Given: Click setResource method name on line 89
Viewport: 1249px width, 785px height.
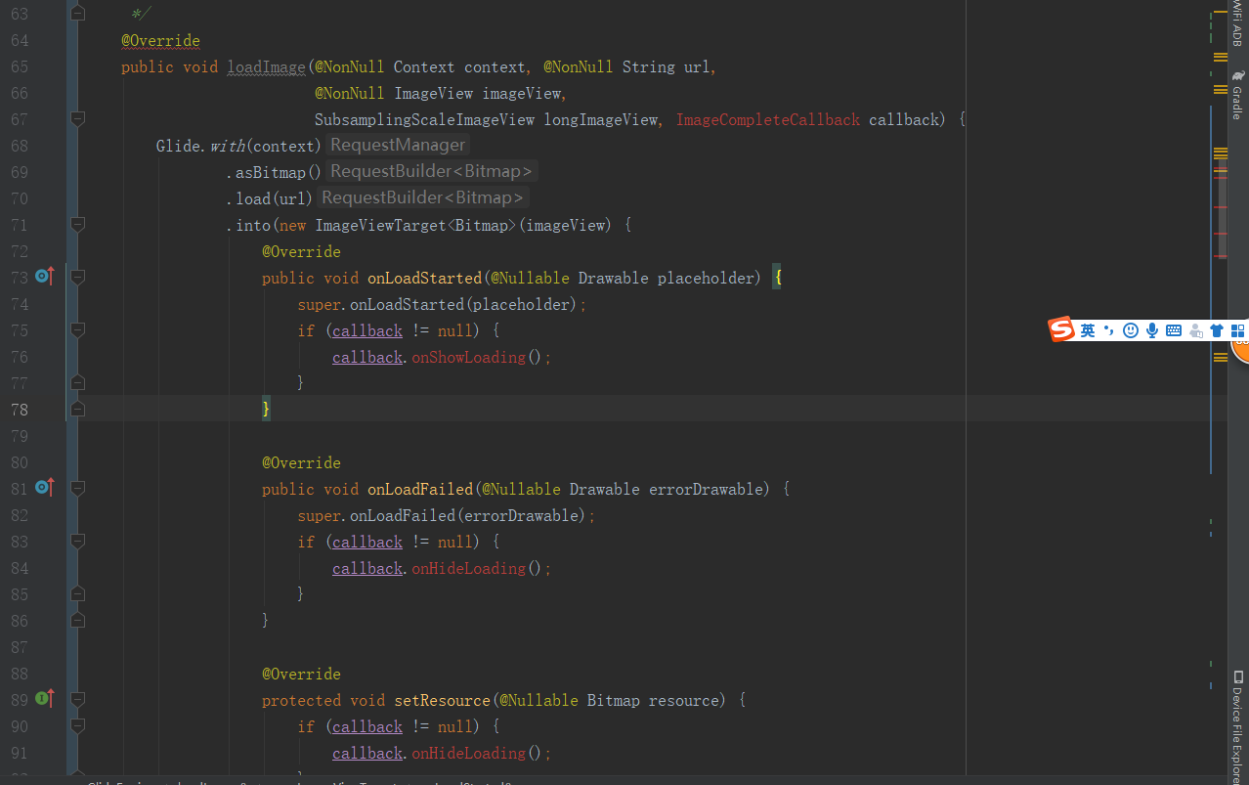Looking at the screenshot, I should (x=443, y=700).
